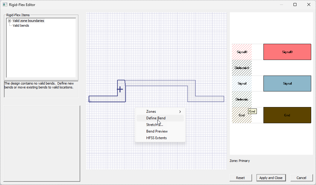The width and height of the screenshot is (316, 185).
Task: Click the Rigid-Flex Editor title bar icon
Action: click(x=5, y=4)
